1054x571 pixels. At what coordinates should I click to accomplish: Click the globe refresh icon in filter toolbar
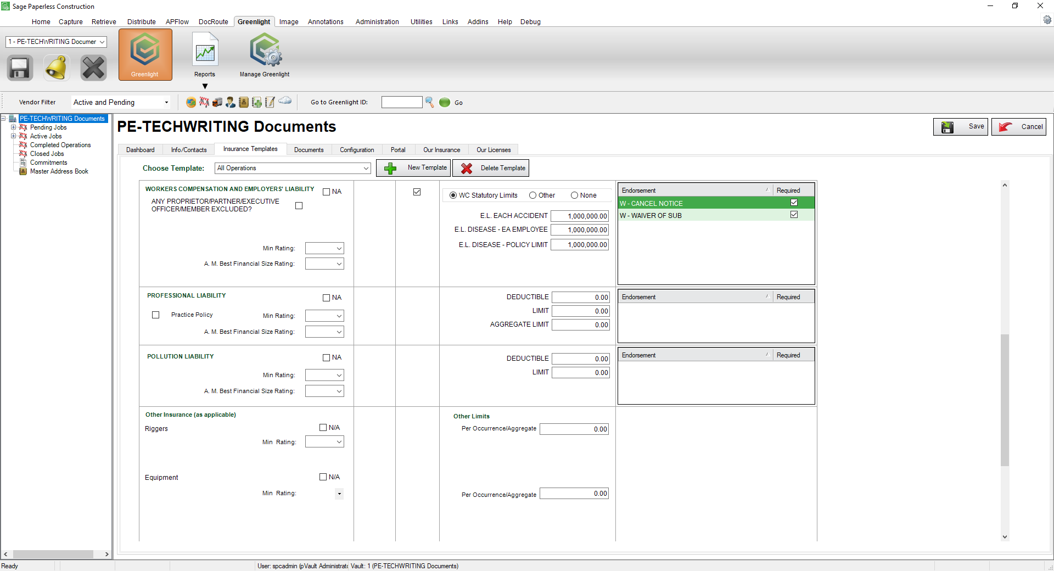click(x=191, y=102)
